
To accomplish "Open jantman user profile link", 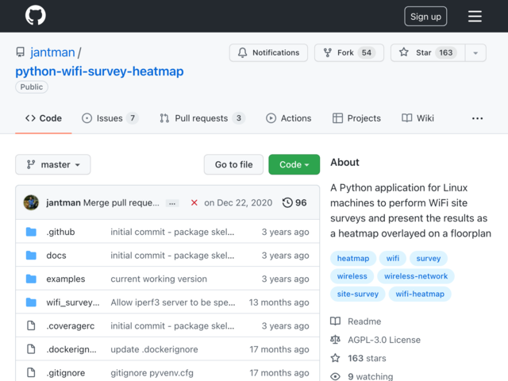I will (52, 52).
